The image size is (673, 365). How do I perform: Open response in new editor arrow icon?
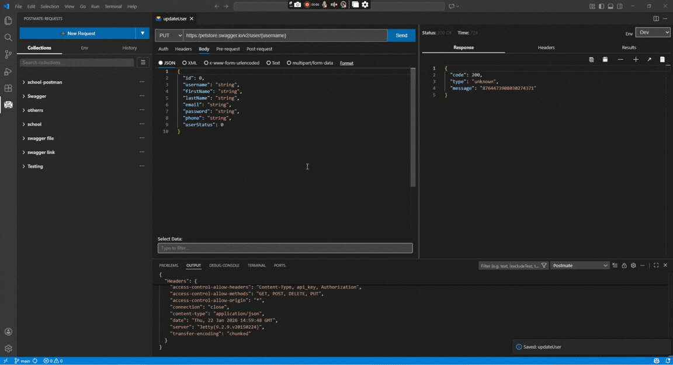coord(650,60)
